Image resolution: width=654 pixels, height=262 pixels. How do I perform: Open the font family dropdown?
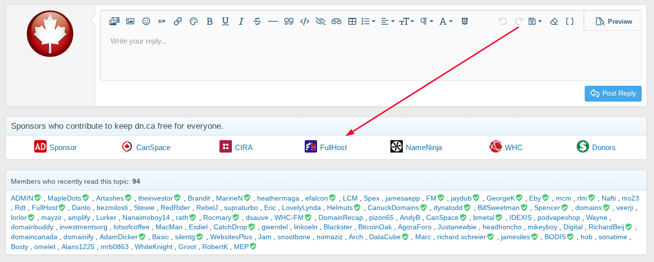point(446,21)
